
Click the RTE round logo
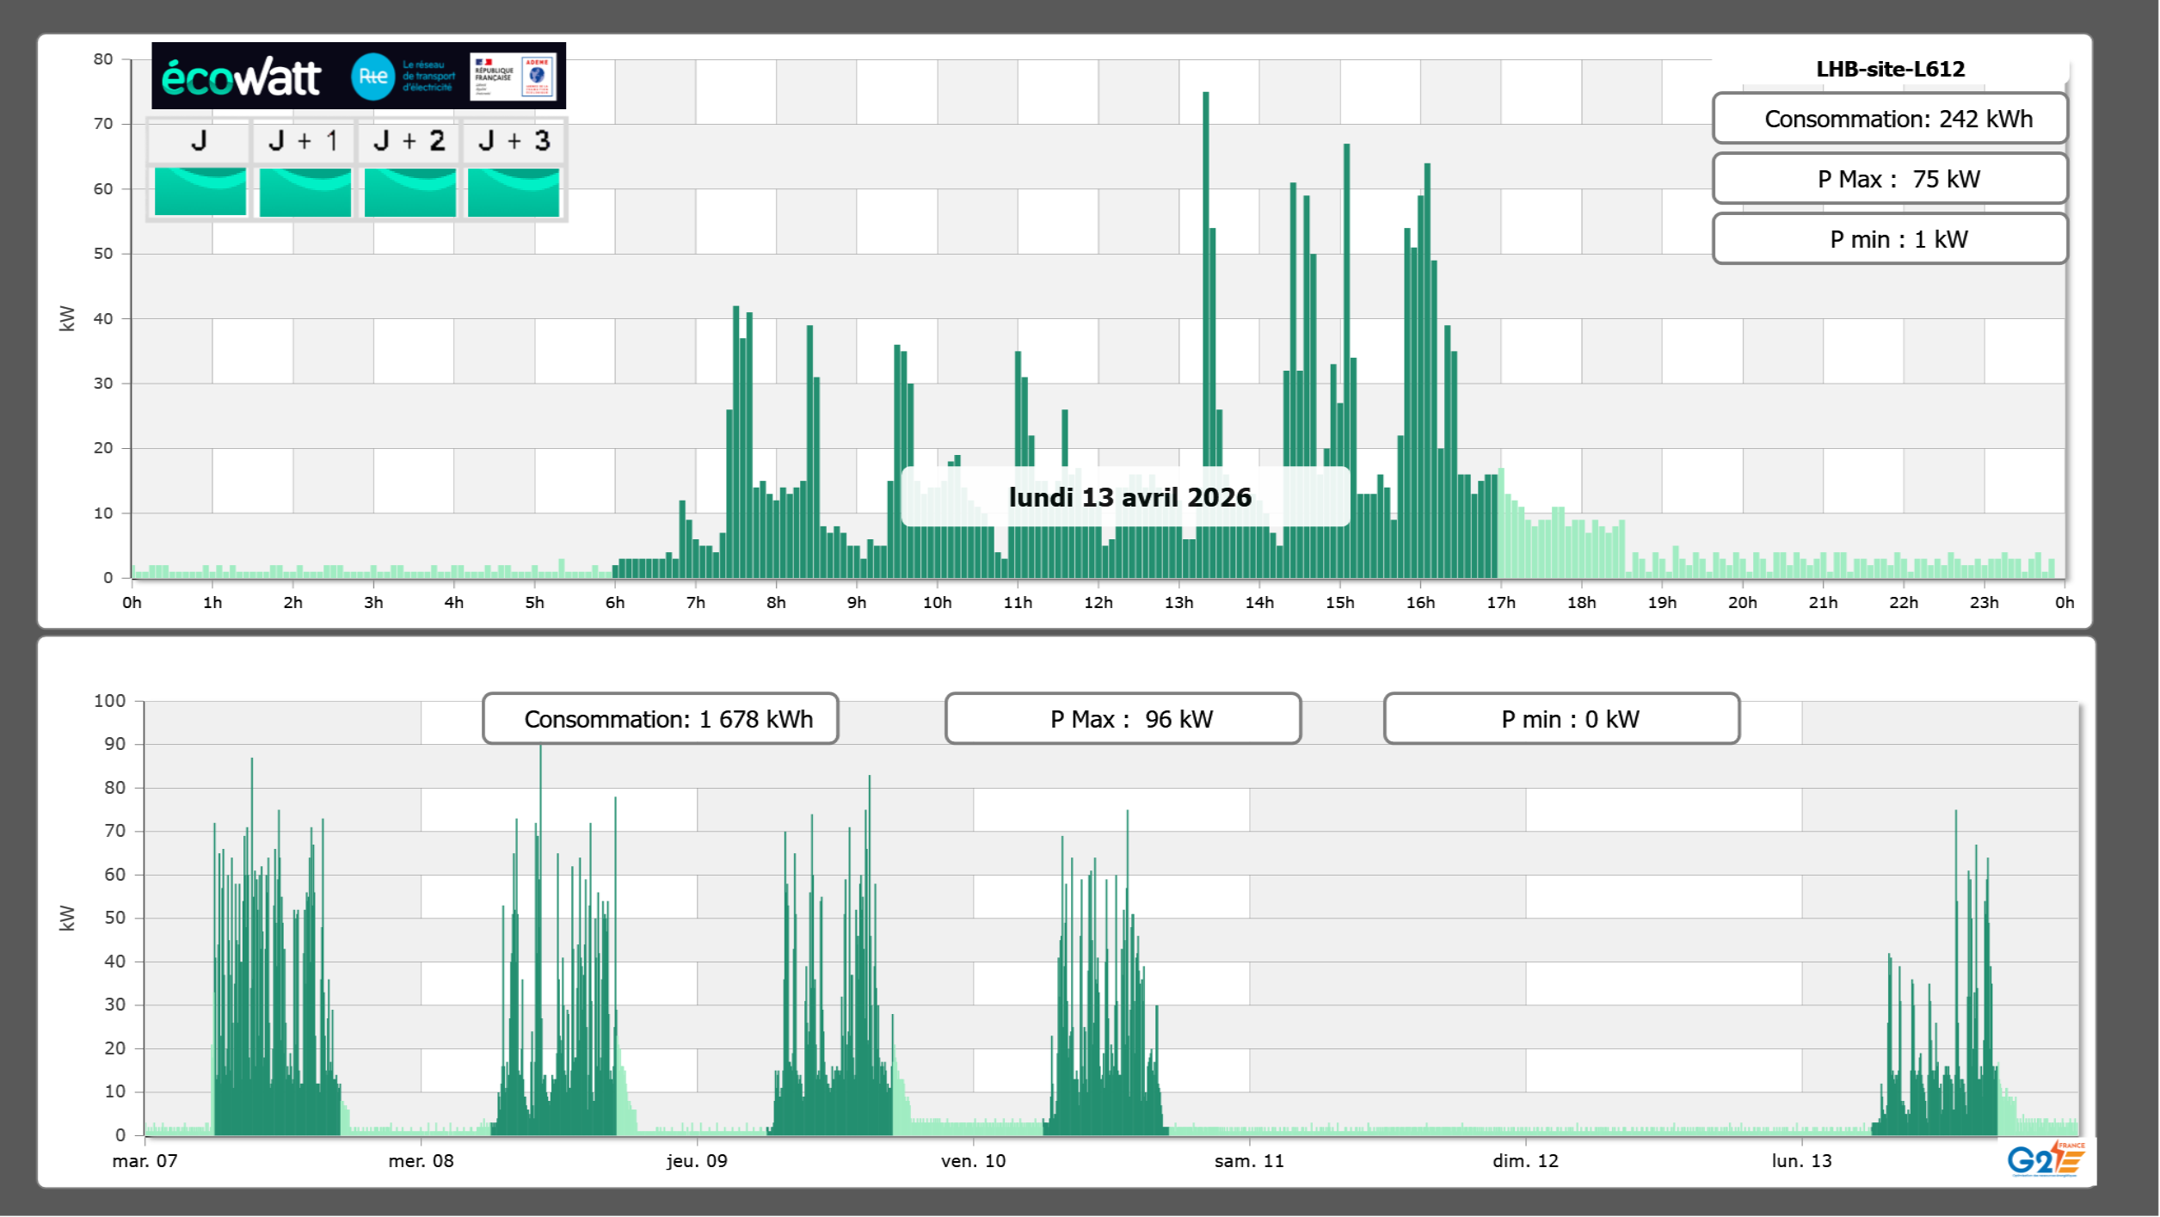pos(372,77)
